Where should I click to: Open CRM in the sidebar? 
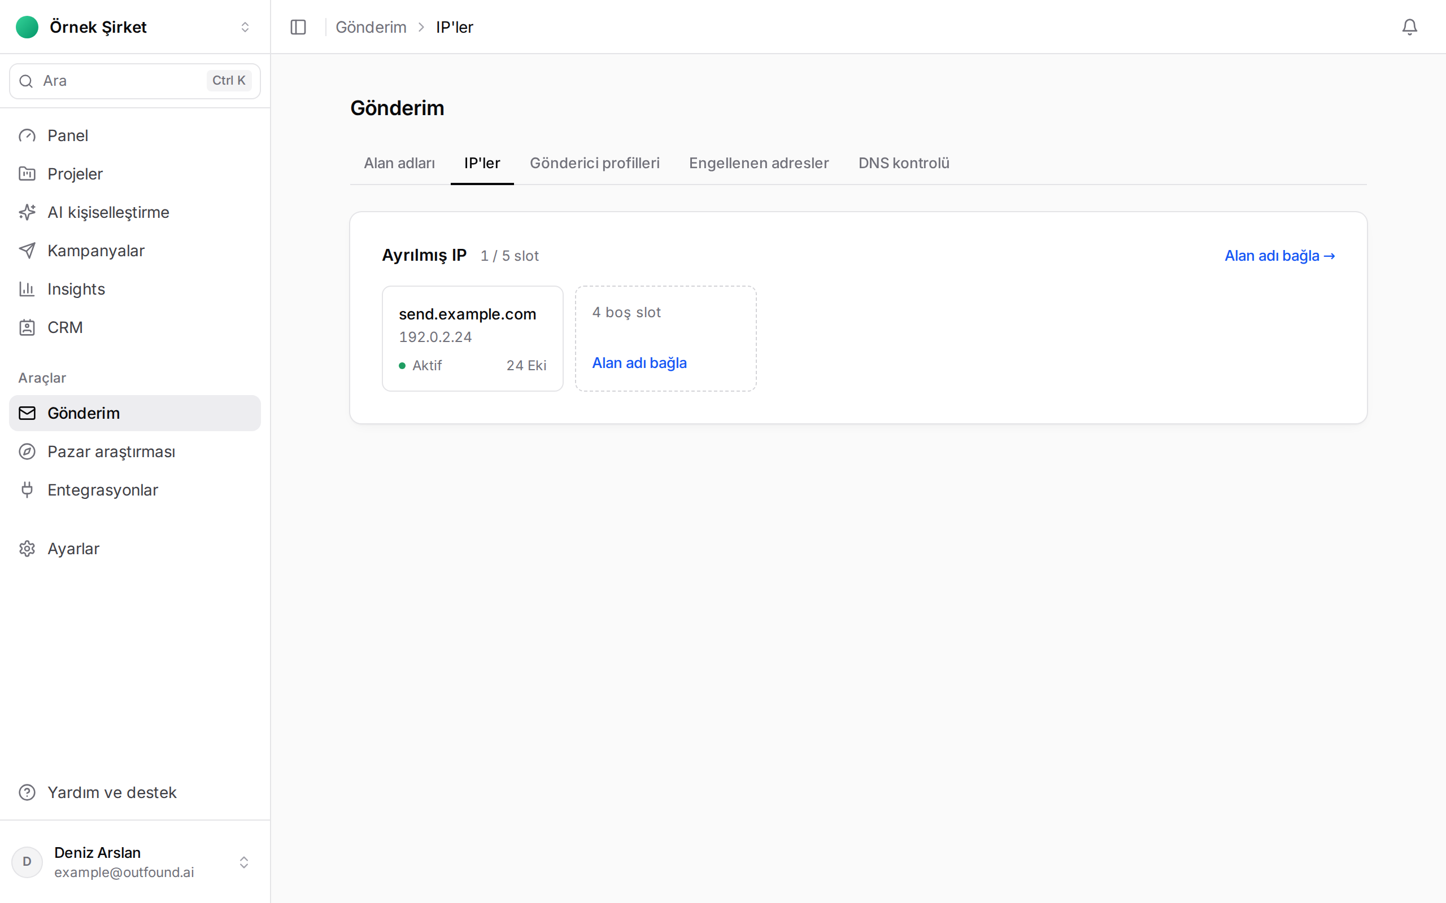pyautogui.click(x=135, y=327)
